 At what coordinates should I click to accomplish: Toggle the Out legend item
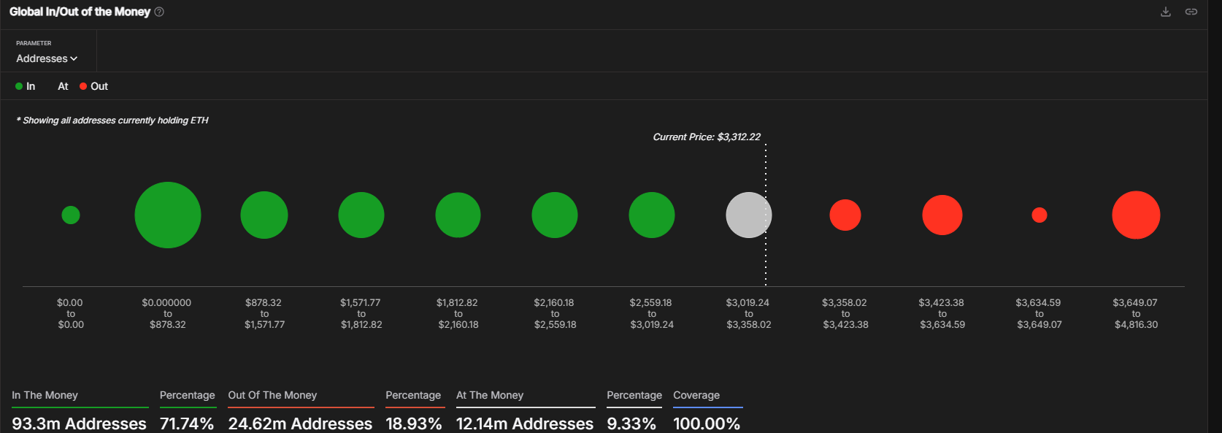pyautogui.click(x=93, y=86)
